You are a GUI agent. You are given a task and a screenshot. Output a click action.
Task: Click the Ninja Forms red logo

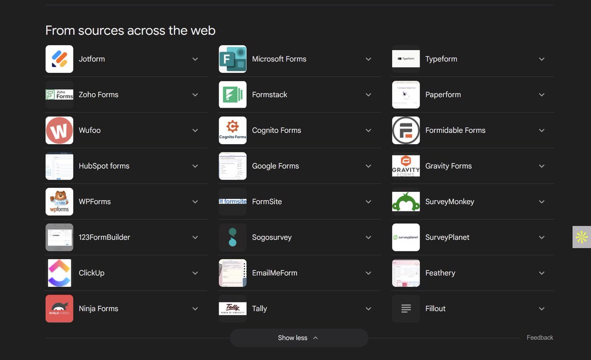coord(59,308)
